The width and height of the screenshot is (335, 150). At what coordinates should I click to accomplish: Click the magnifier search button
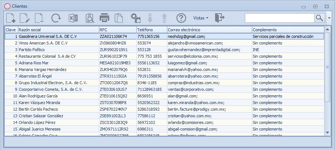click(320, 18)
